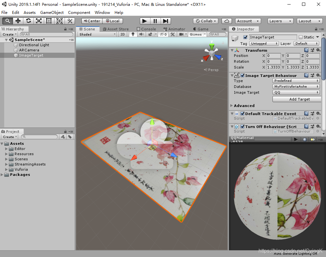
Task: Disable Turn Off Behaviour checkbox
Action: (x=242, y=126)
